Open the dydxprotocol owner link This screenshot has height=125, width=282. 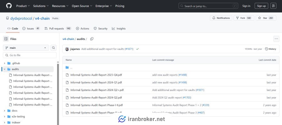point(21,18)
